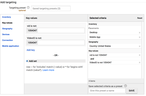Open Saved targeting presets dropdown
Viewport: 146px width, 96px height.
(x=51, y=8)
